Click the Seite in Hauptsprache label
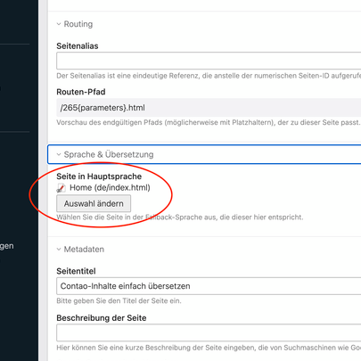 [x=99, y=176]
